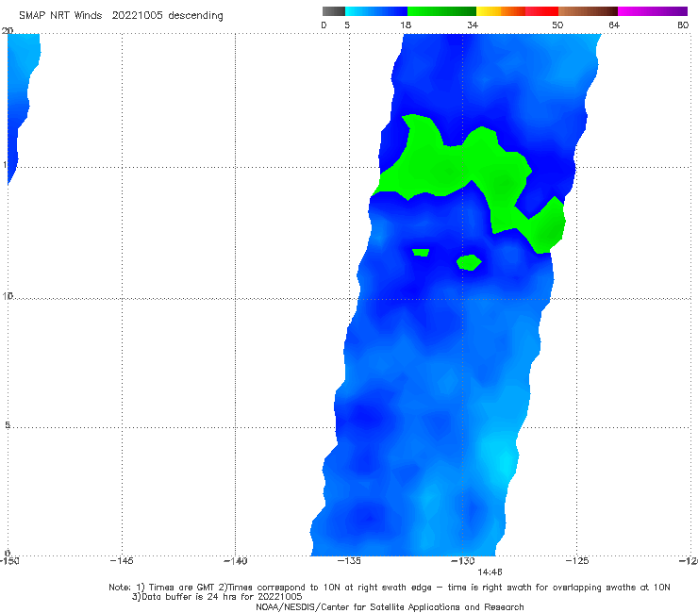698x613 pixels.
Task: Click the color bar label 64
Action: (614, 25)
